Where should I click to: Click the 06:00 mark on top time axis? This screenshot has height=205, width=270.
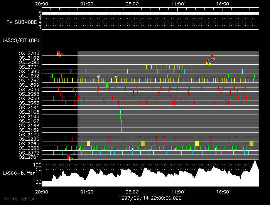(132, 4)
